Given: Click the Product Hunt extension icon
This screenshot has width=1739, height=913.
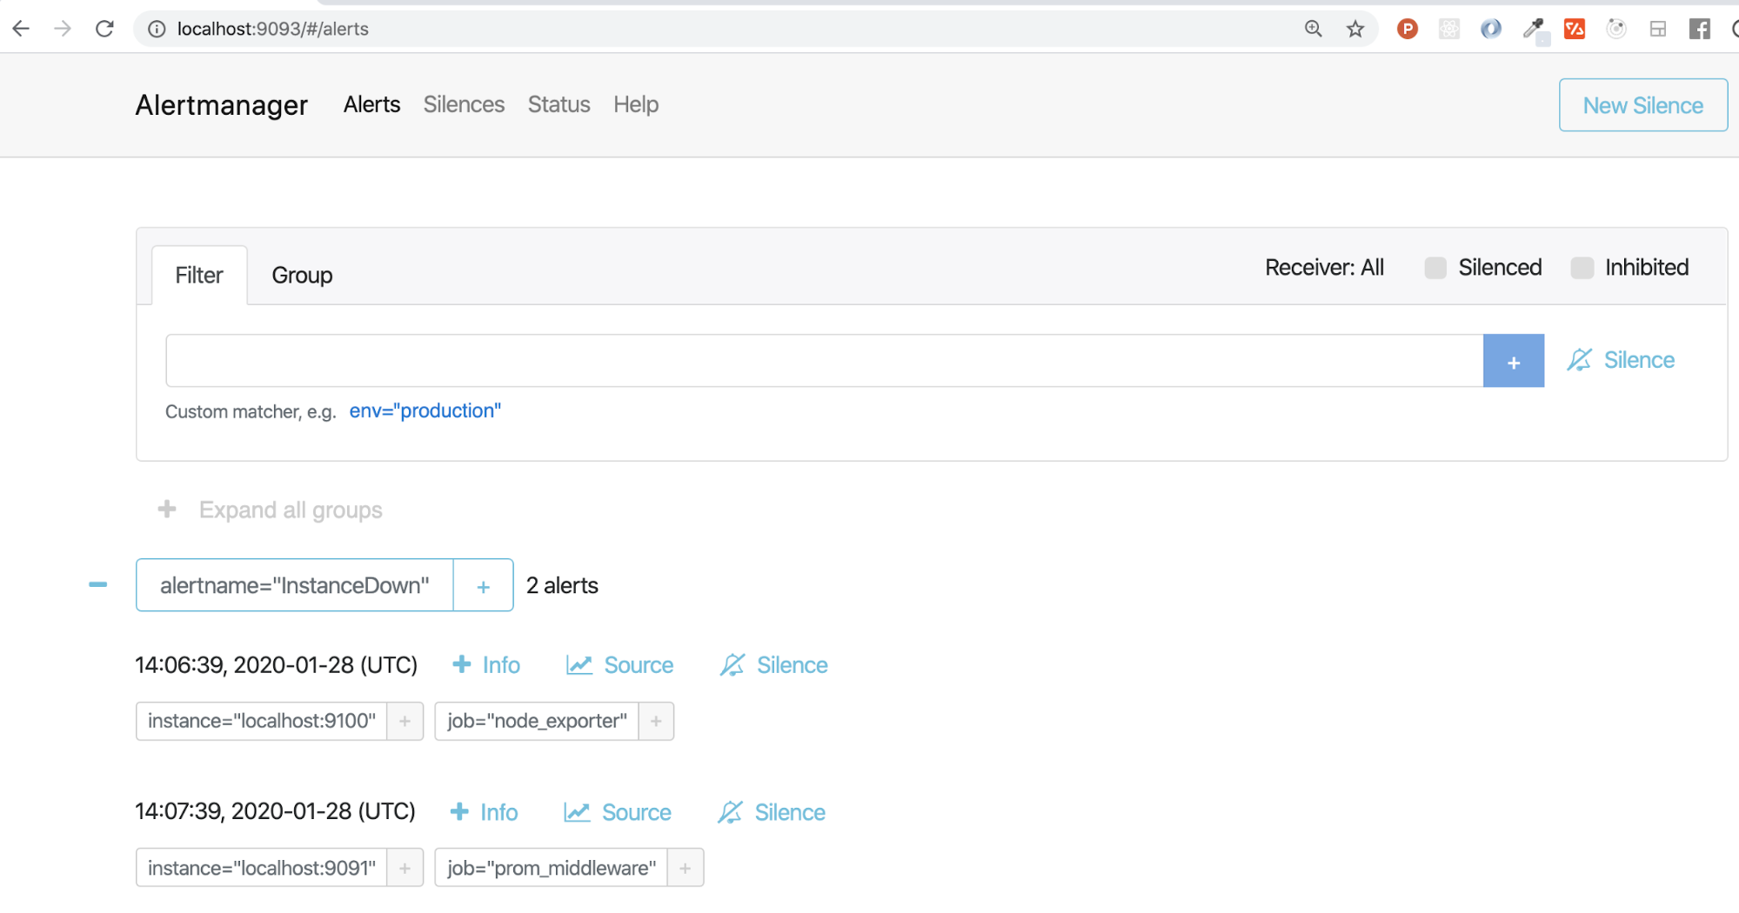Looking at the screenshot, I should [x=1408, y=29].
